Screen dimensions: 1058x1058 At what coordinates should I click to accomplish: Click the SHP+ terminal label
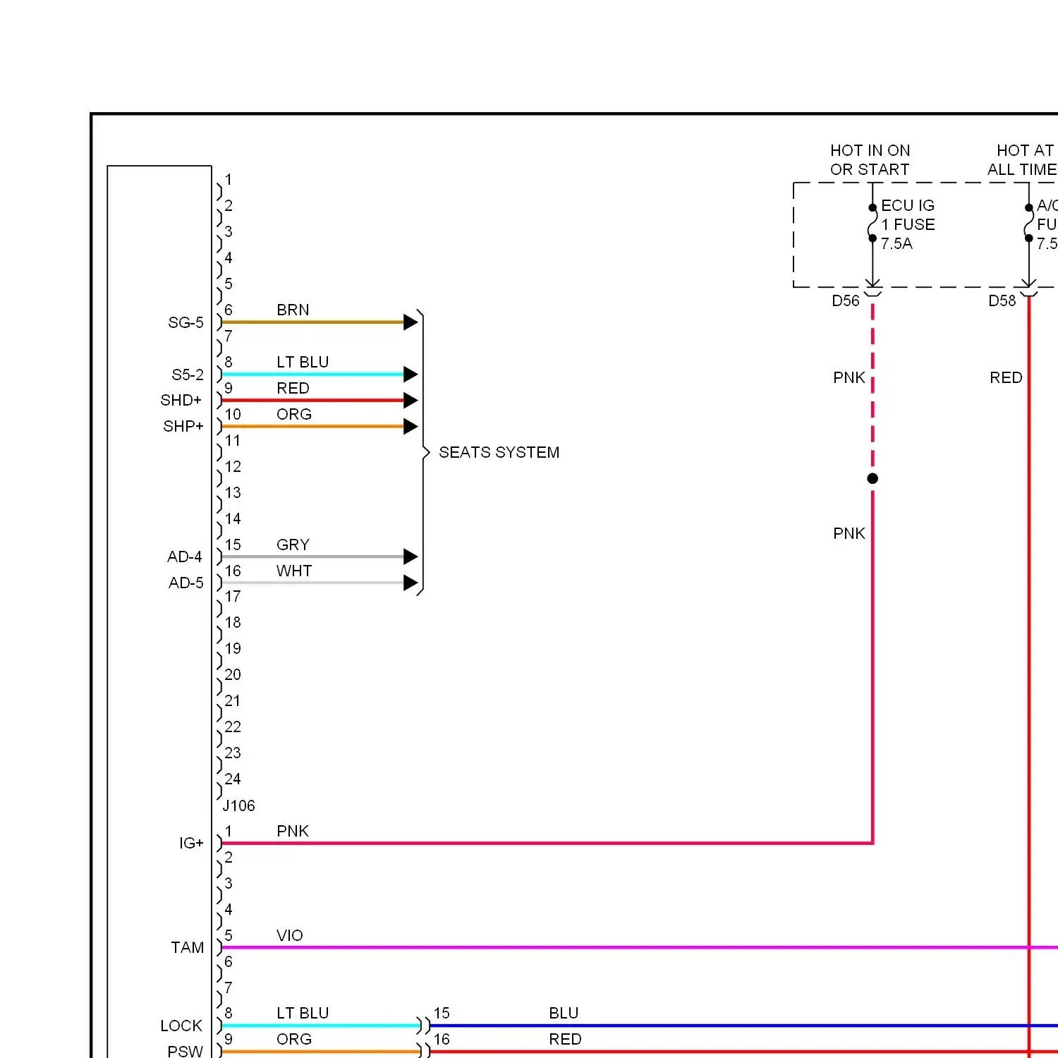pos(183,426)
